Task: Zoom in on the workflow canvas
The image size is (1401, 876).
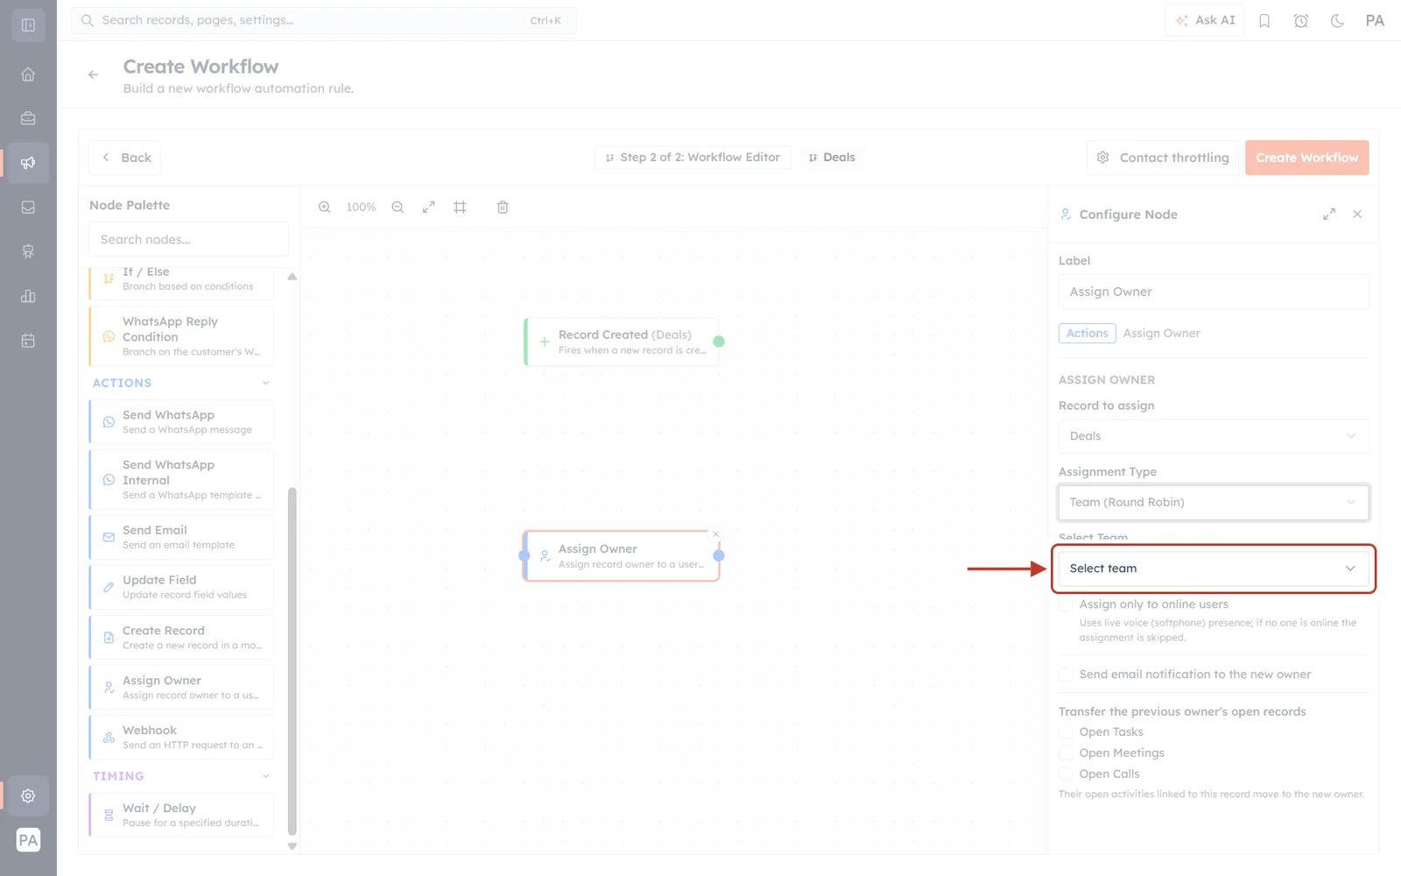Action: click(325, 208)
